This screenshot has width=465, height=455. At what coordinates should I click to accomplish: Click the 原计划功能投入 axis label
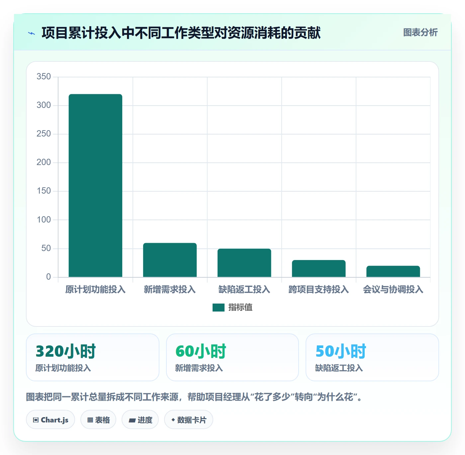tap(95, 290)
